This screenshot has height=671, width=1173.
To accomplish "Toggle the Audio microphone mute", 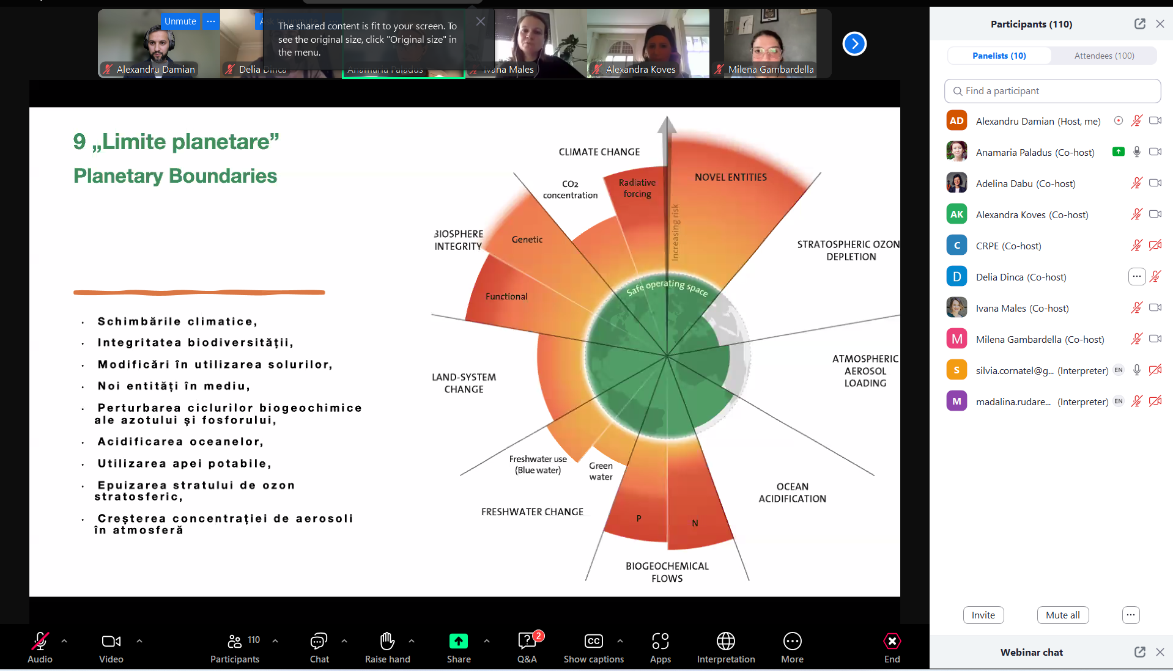I will tap(40, 642).
